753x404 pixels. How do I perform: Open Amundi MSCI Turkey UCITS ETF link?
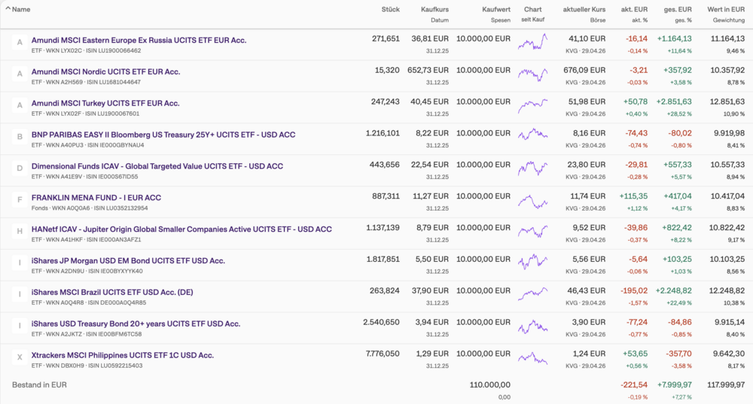coord(105,103)
